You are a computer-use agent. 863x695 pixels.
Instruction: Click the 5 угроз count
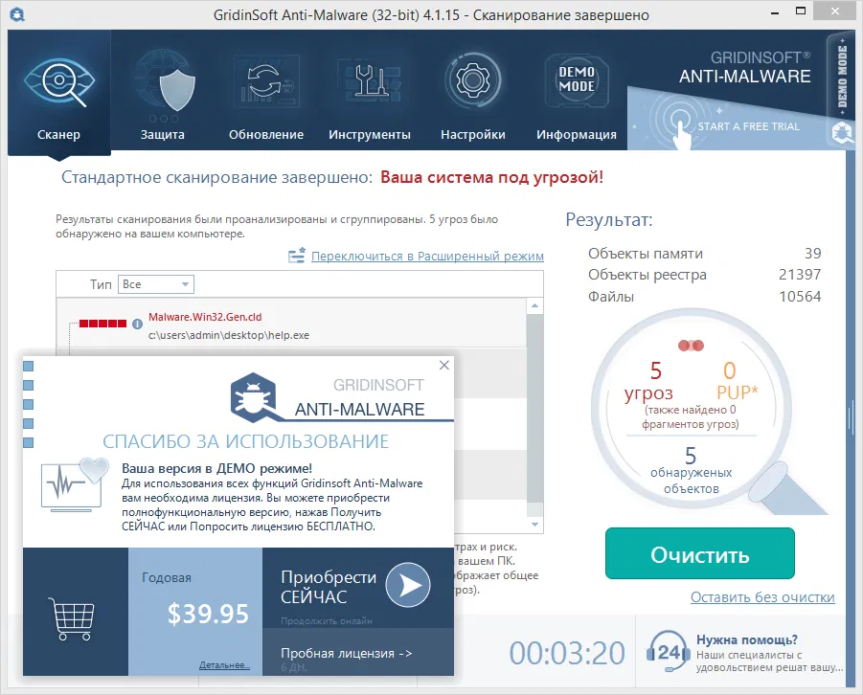[x=649, y=382]
